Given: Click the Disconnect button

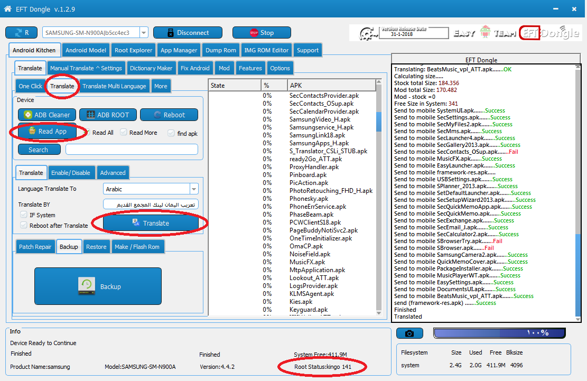Looking at the screenshot, I should click(x=188, y=33).
